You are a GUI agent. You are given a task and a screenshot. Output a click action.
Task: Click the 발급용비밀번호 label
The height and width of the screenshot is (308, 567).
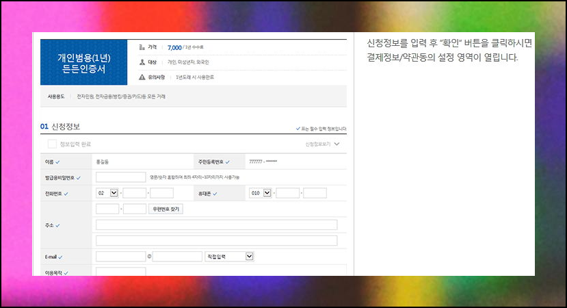[x=60, y=178]
